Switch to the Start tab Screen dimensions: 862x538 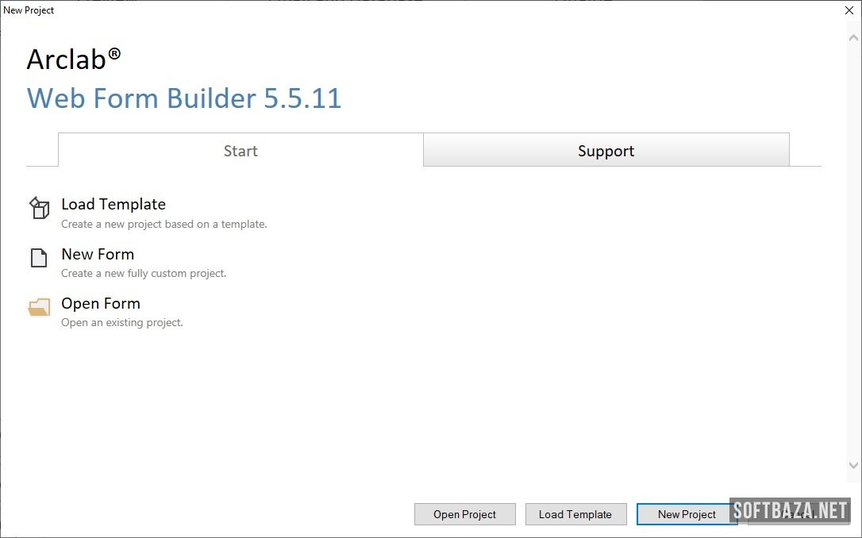[x=241, y=151]
